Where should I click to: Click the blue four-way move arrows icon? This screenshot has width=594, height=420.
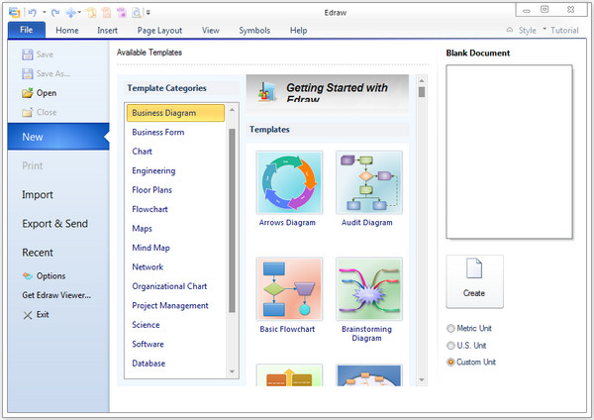(70, 13)
